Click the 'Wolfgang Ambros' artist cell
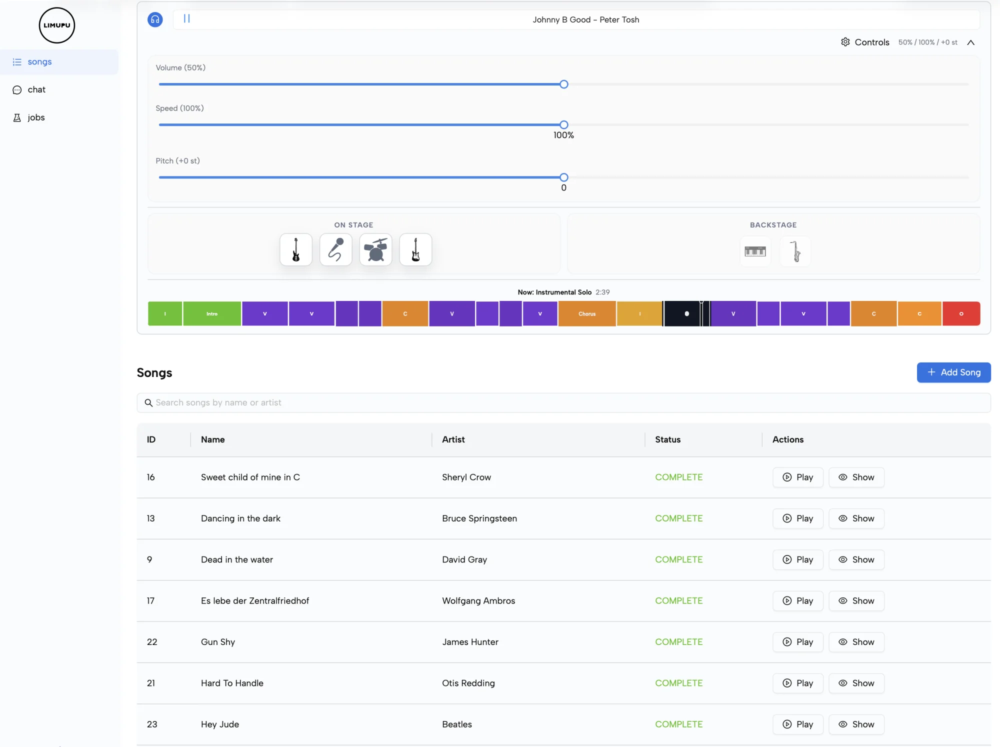This screenshot has width=1000, height=747. point(478,601)
